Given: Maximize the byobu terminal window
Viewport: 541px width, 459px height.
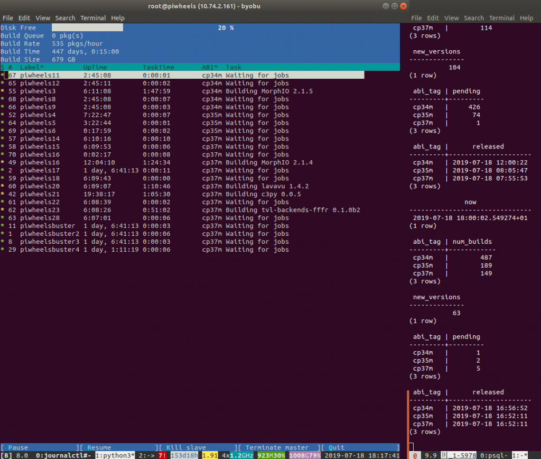Looking at the screenshot, I should [x=394, y=6].
